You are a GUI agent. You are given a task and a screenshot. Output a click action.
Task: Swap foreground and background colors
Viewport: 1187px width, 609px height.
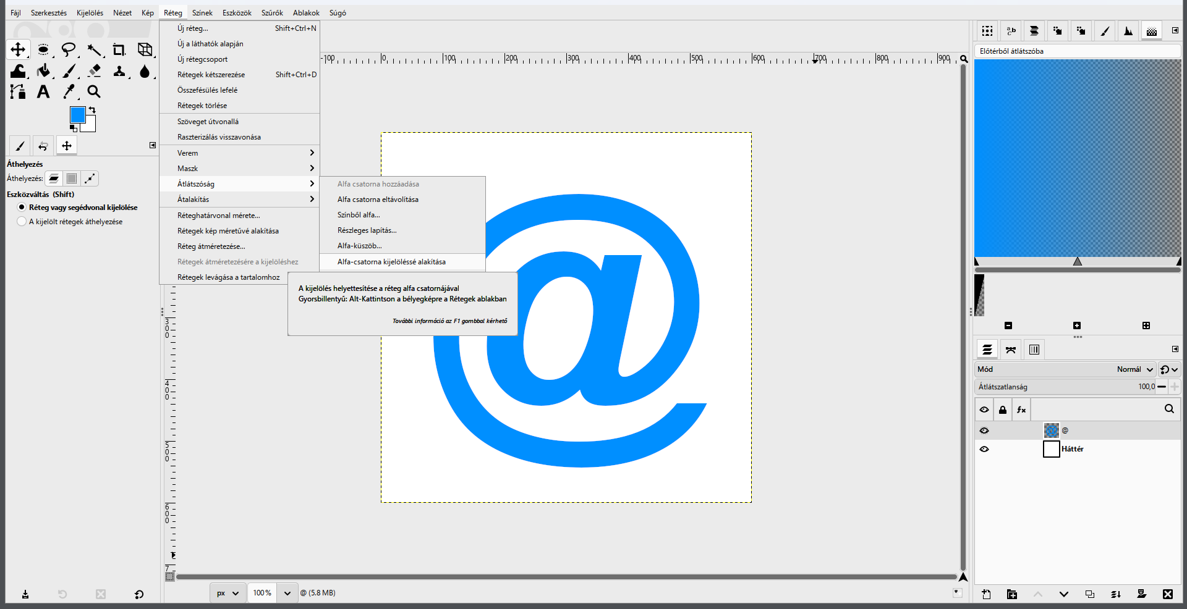[x=92, y=110]
